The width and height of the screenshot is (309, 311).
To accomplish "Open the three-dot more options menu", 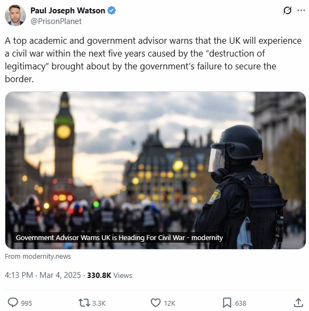I will [x=301, y=11].
